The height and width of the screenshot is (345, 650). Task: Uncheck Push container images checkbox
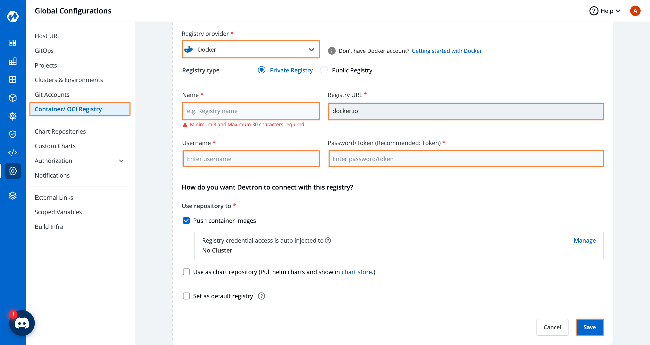(186, 221)
